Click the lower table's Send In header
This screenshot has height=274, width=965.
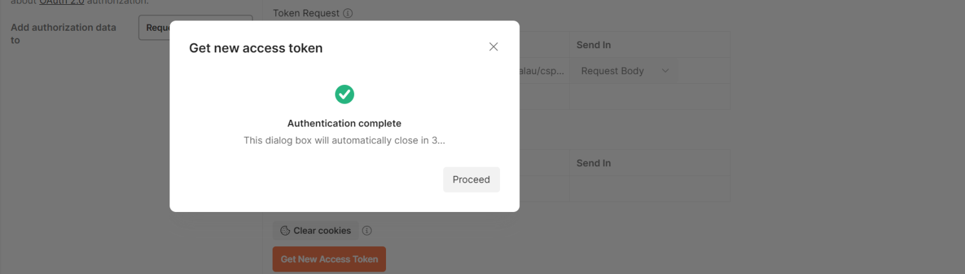[593, 163]
